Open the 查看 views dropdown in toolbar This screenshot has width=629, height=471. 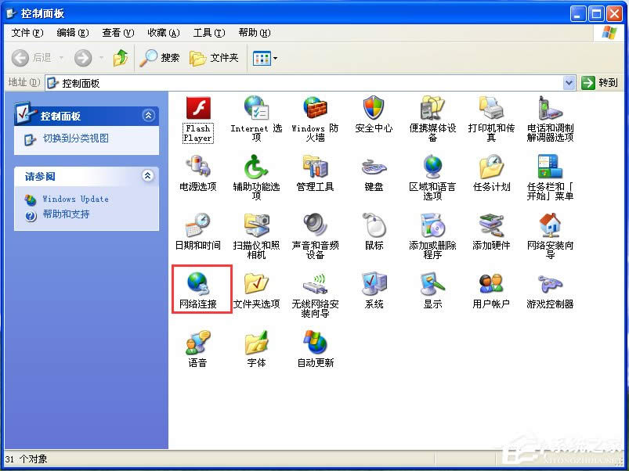point(266,58)
